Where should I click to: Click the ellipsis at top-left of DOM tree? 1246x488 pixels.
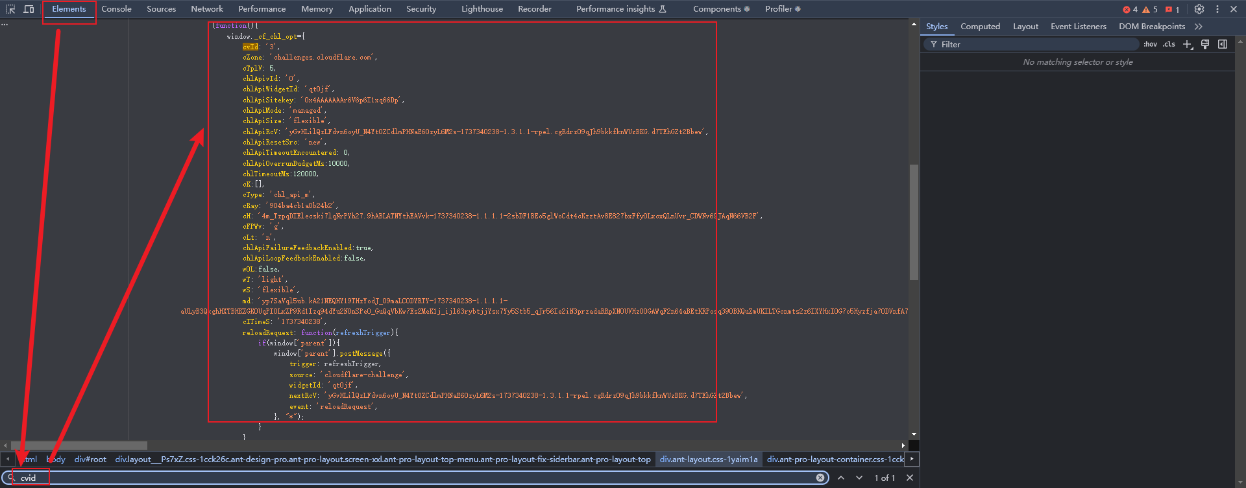click(5, 25)
